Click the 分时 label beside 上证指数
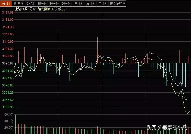Viewport: 191px width, 134px height. [32, 9]
